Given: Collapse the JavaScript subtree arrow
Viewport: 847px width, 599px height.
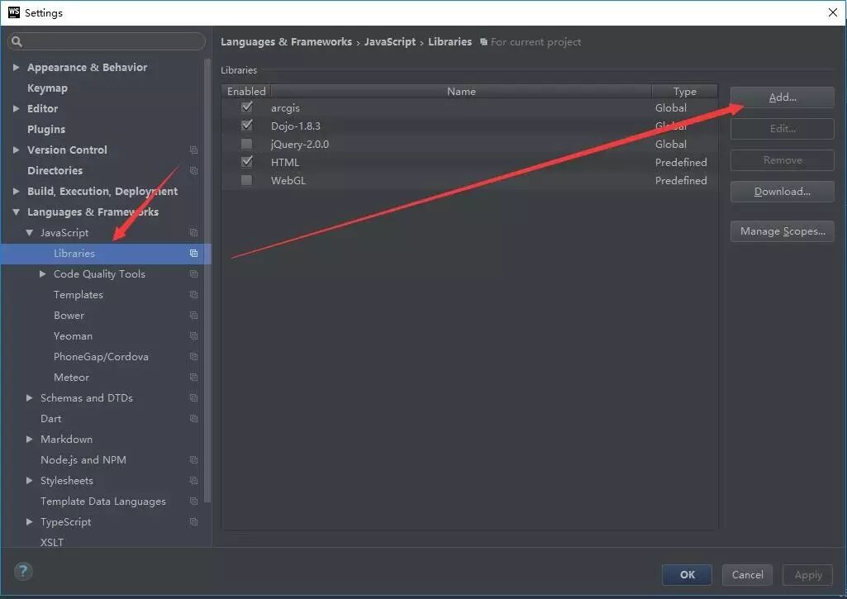Looking at the screenshot, I should click(29, 233).
